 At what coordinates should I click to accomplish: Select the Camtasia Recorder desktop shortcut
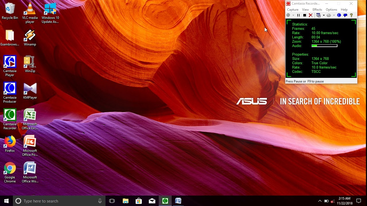10,120
